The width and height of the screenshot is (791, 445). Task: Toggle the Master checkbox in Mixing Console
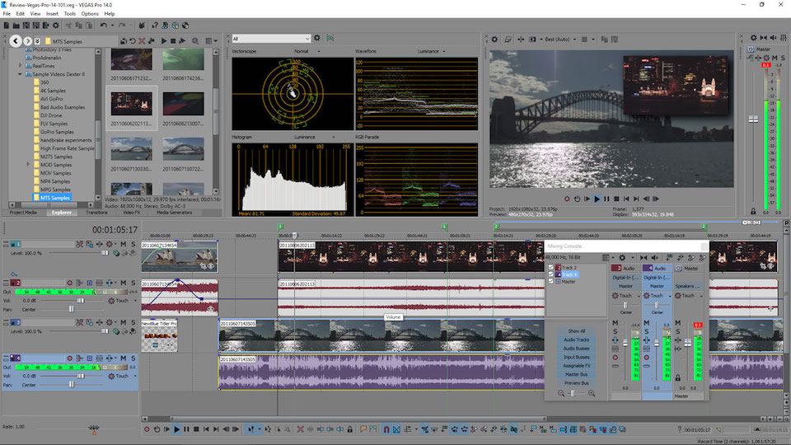point(551,282)
